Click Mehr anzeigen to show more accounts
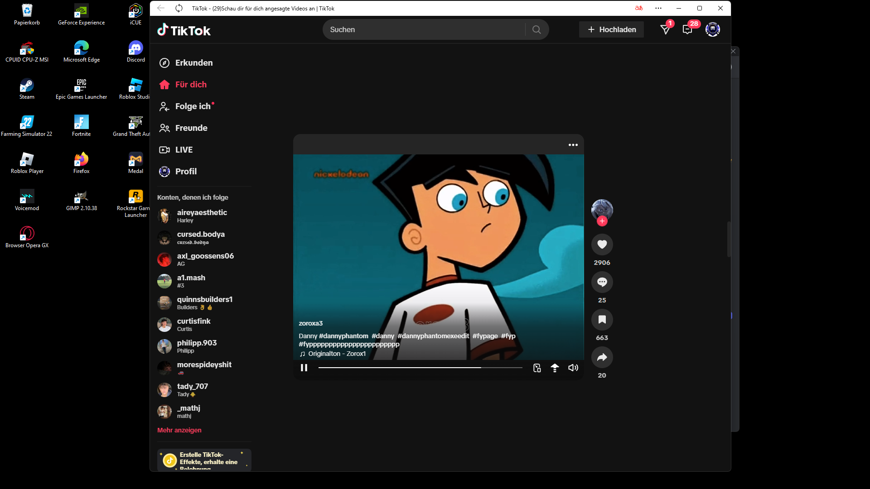Screen dimensions: 870x489 point(179,430)
